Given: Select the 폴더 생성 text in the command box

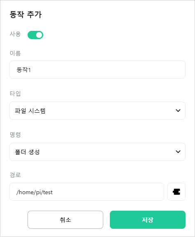Looking at the screenshot, I should click(x=27, y=152).
